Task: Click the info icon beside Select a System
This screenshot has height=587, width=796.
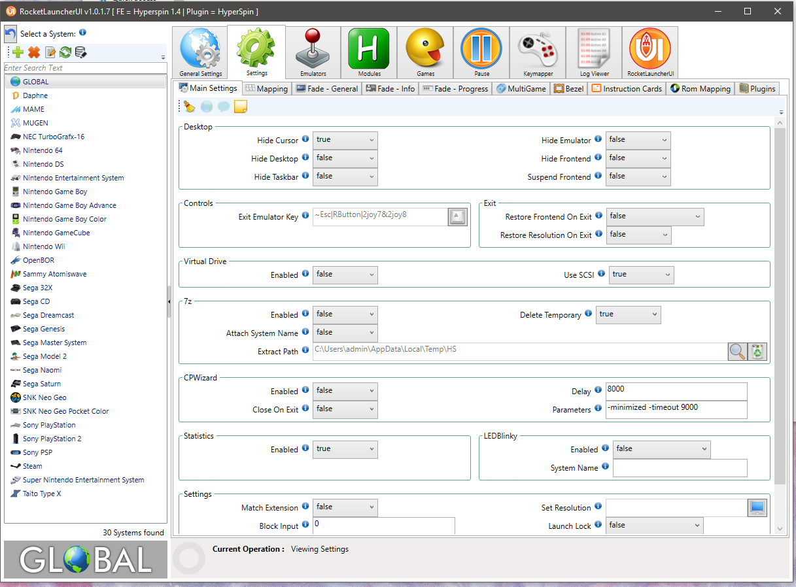Action: [82, 33]
